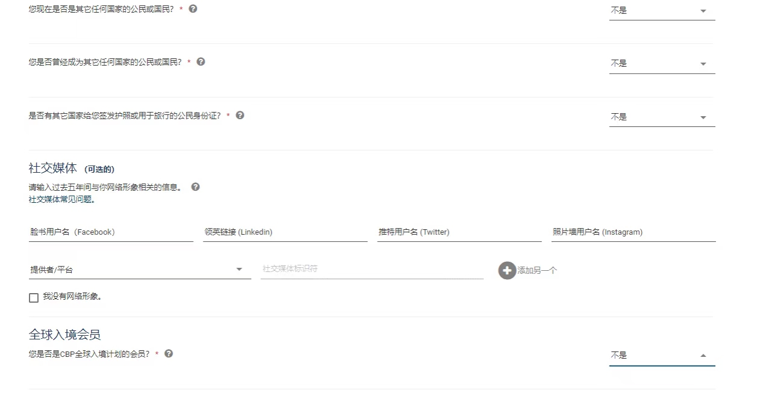Expand the 您是否曾经成为其它国家公民 answer dropdown
Viewport: 766px width, 396px height.
[703, 64]
